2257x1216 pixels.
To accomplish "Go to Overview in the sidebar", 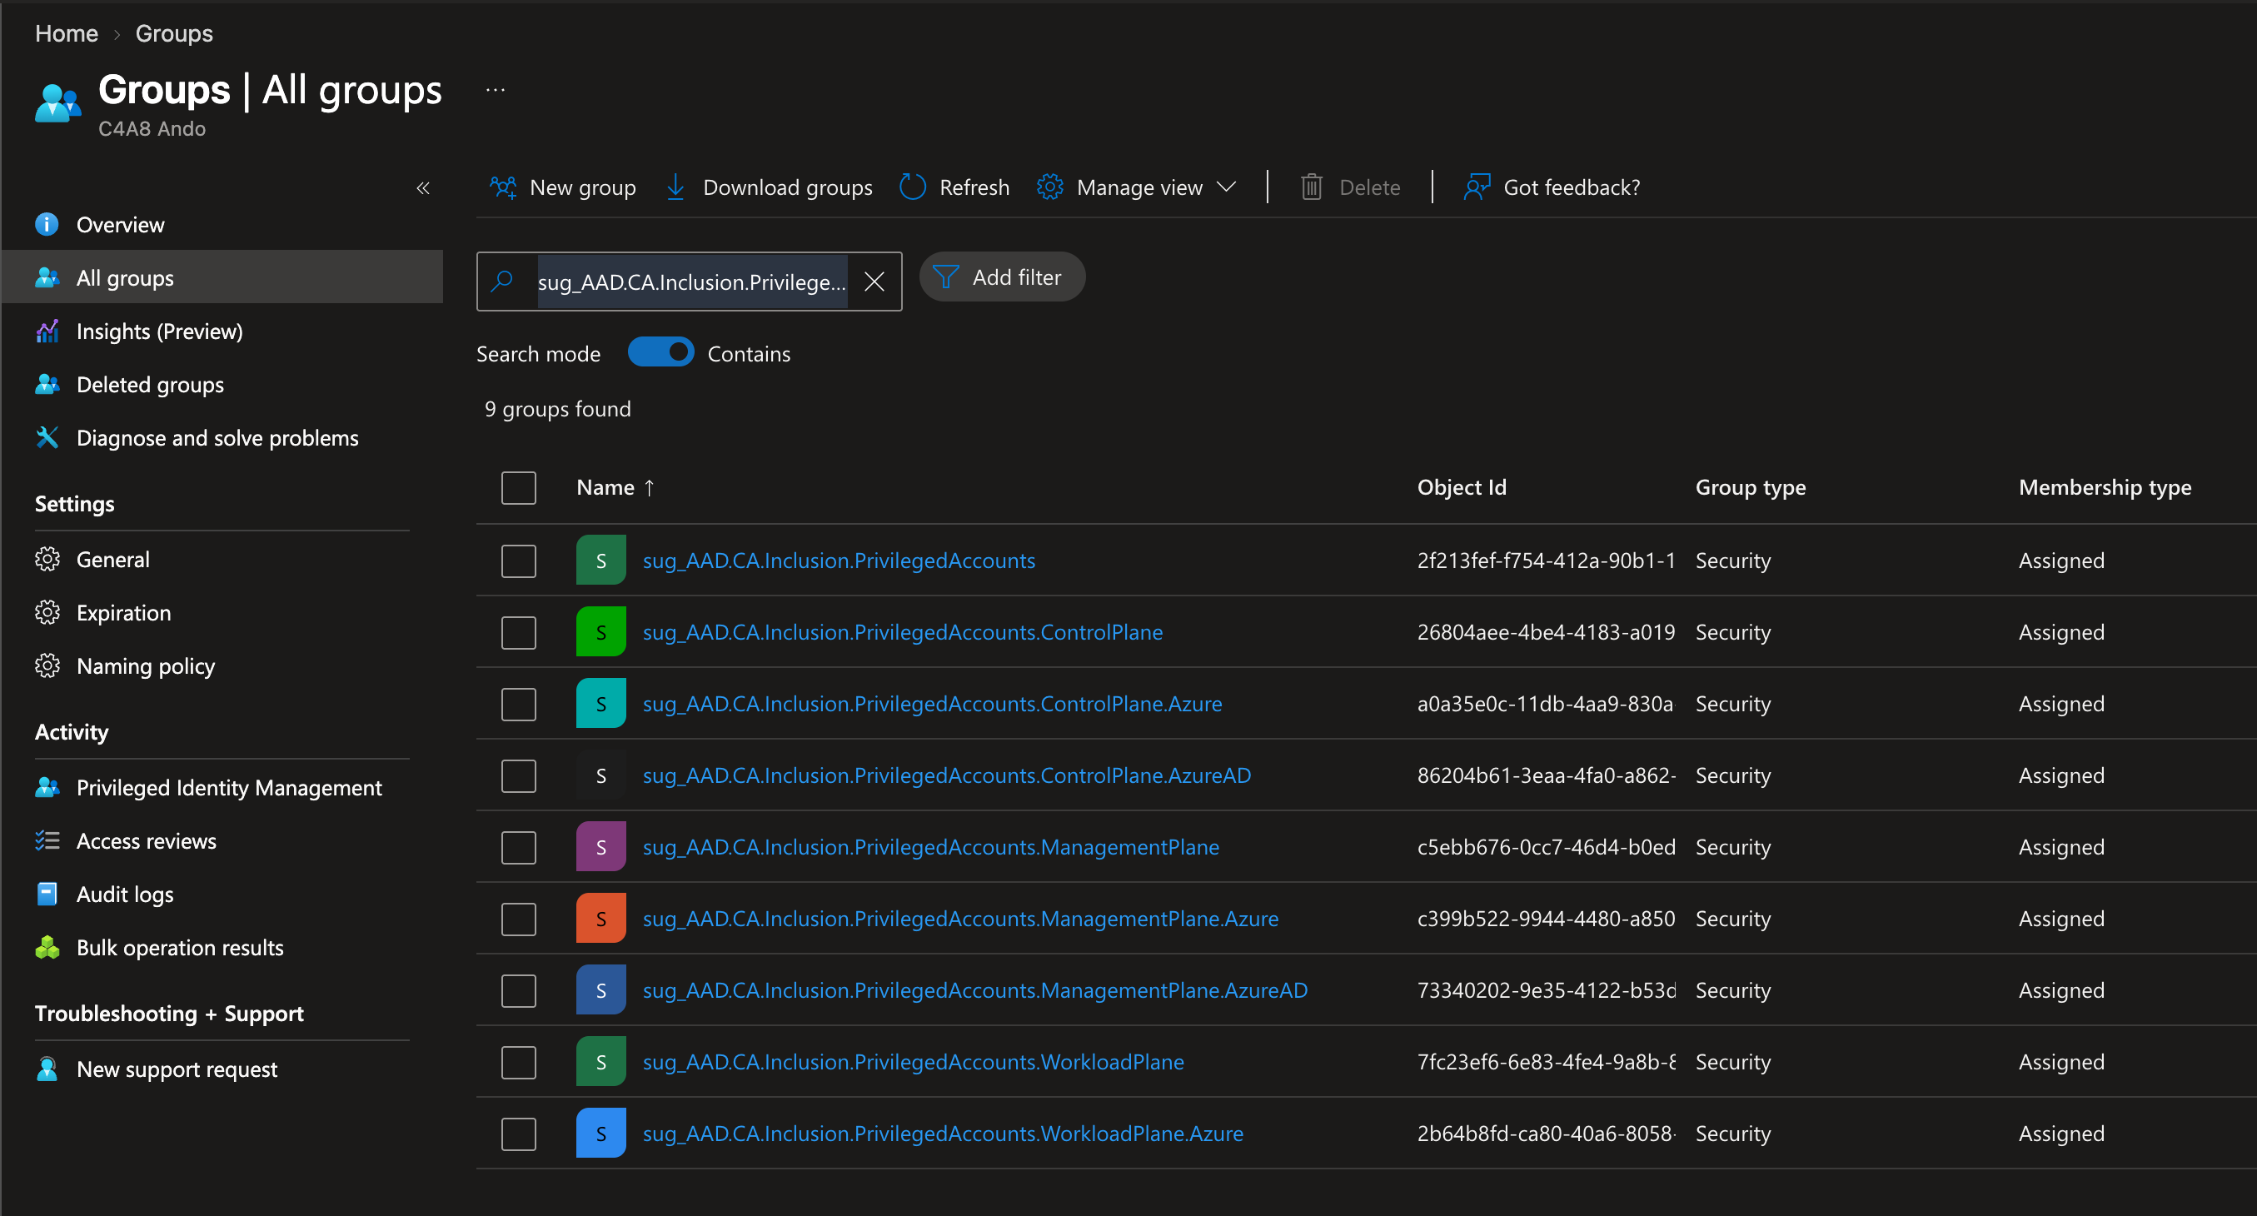I will coord(222,224).
